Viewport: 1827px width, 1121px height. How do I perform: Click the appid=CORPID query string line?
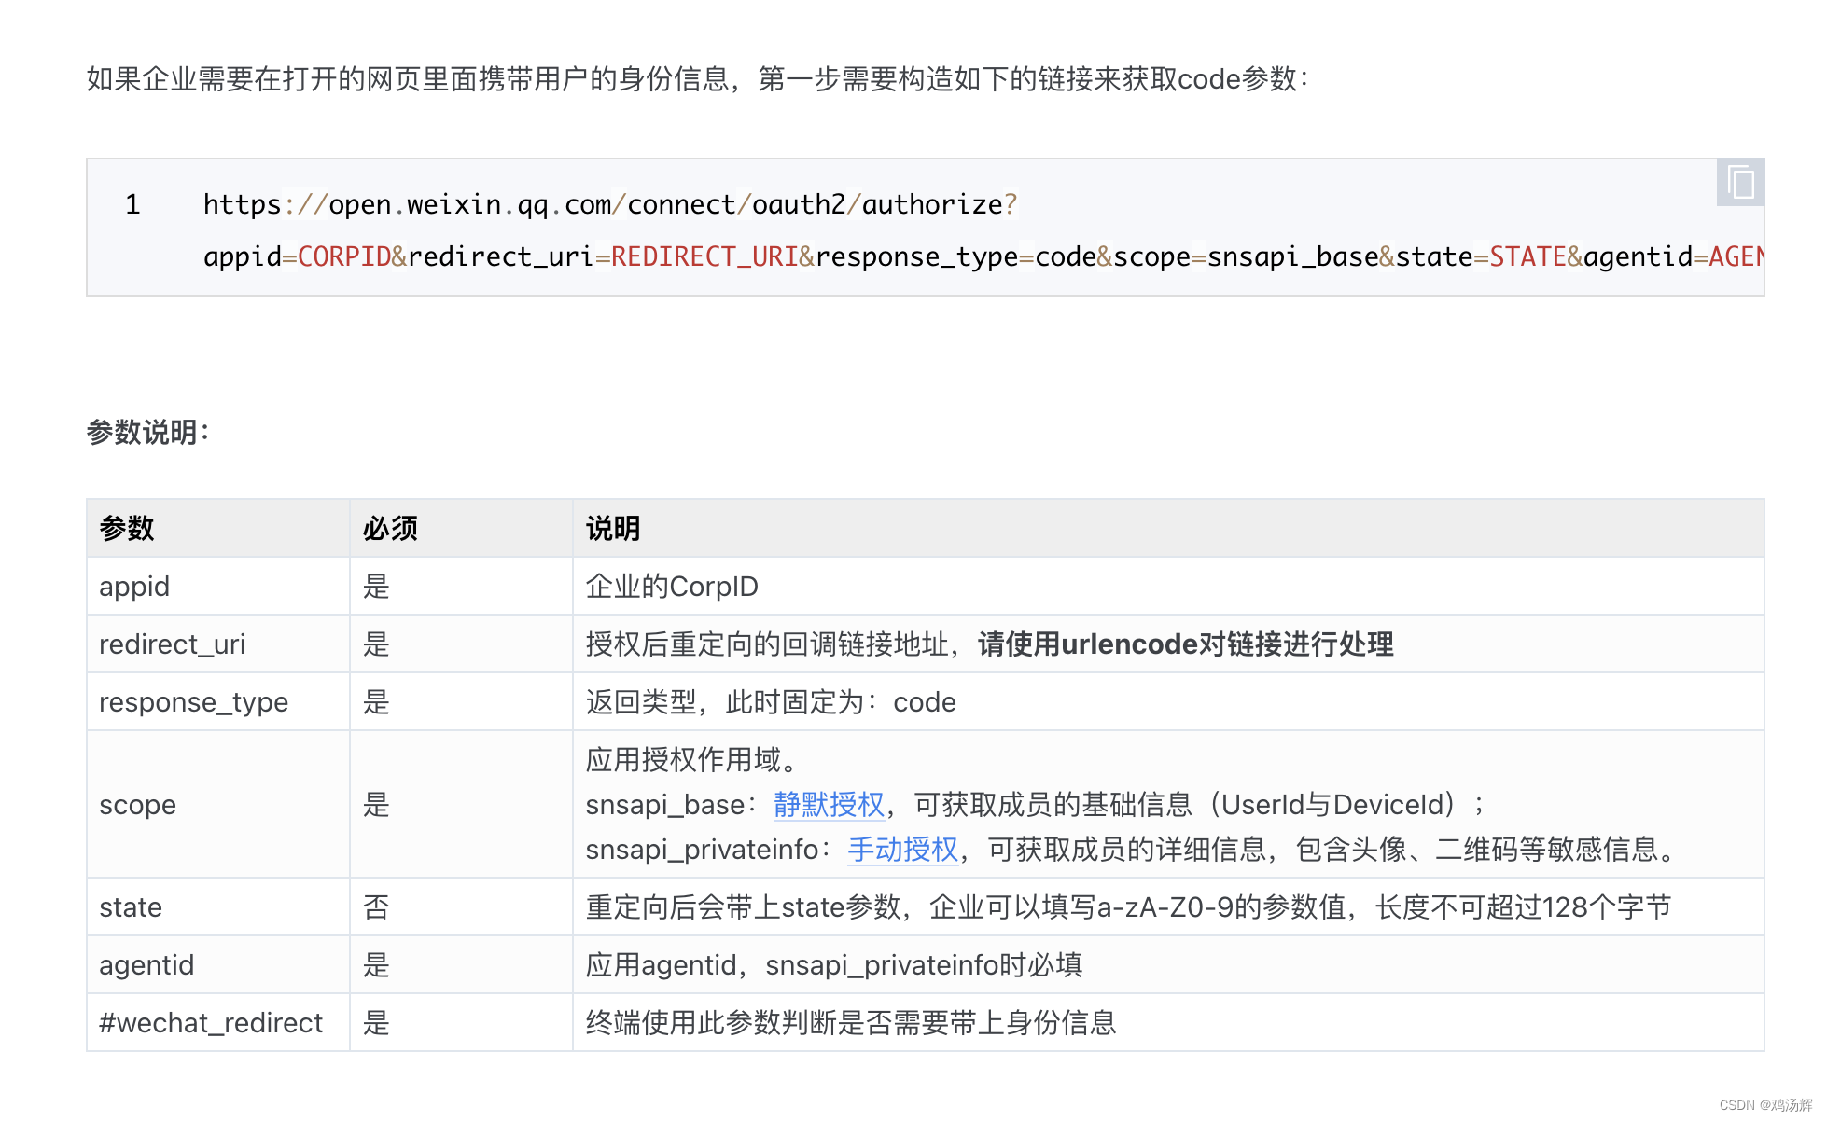click(x=980, y=256)
